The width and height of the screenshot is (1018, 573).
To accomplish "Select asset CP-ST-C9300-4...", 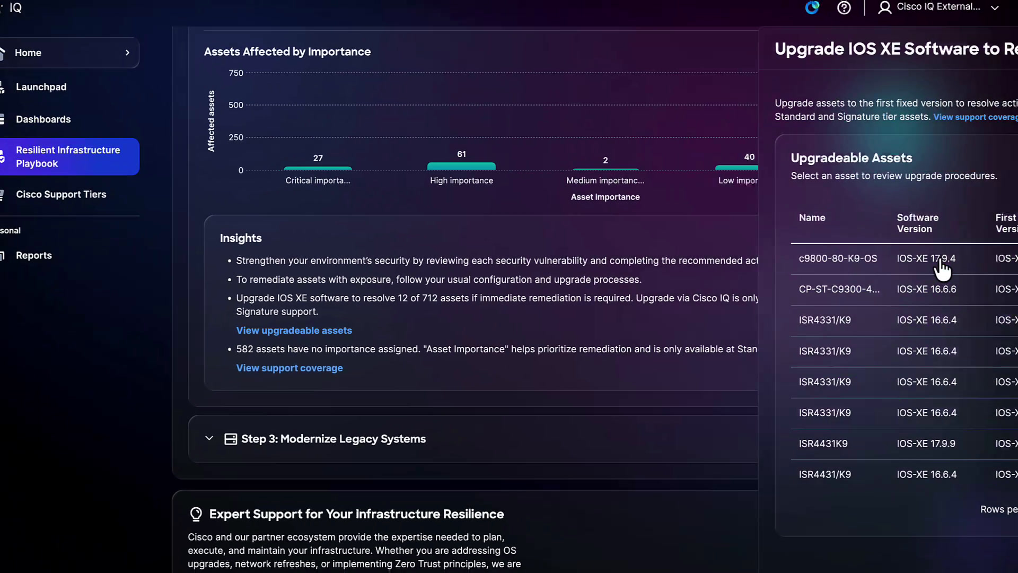I will tap(839, 289).
